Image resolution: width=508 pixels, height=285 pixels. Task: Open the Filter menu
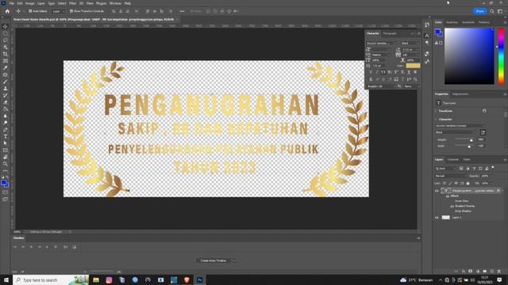(72, 3)
